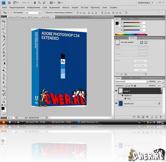Switch to the ADJUSTMENTS tab

121,38
